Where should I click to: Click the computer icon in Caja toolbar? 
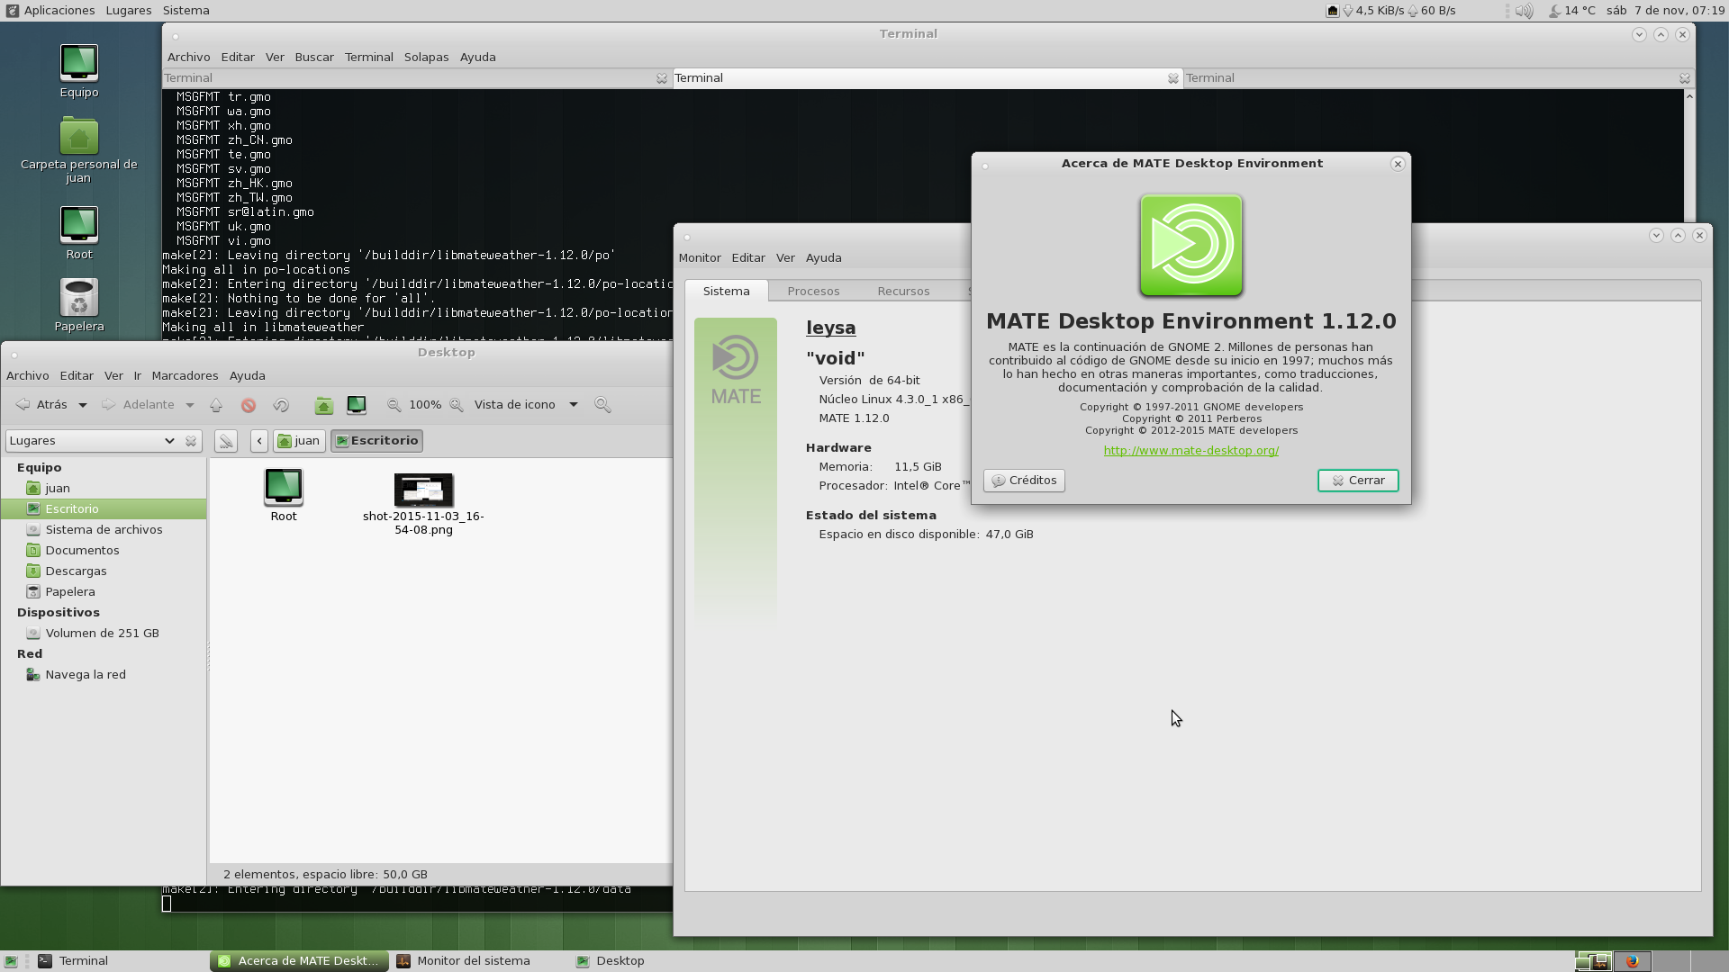[x=357, y=405]
